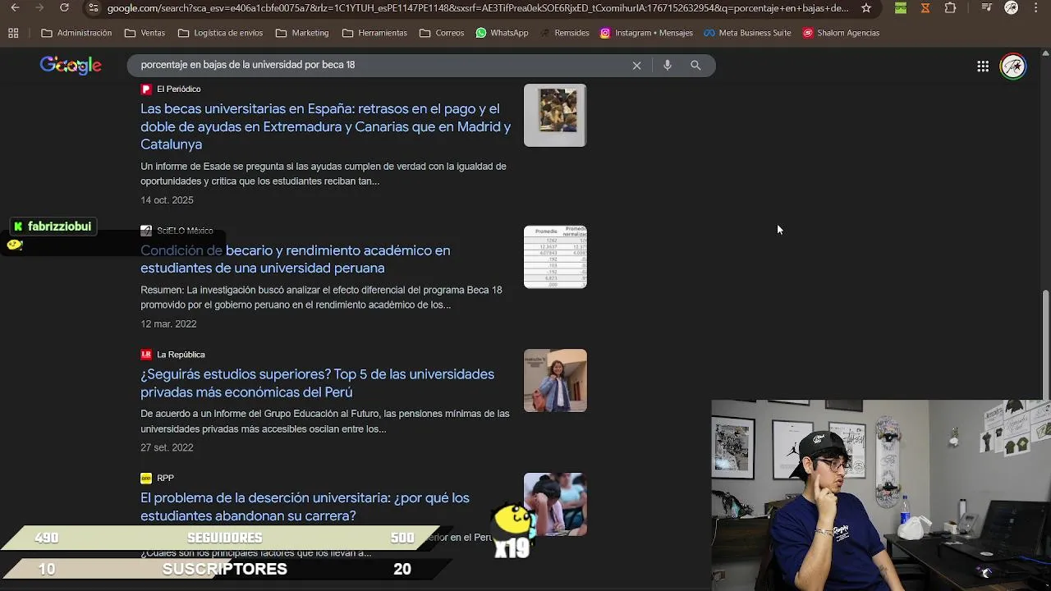
Task: Click the '27 set. 2022' date text
Action: pyautogui.click(x=167, y=448)
